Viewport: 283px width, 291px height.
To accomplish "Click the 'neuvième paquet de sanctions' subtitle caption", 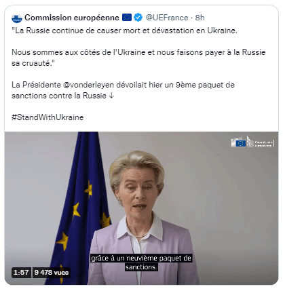I will (141, 263).
